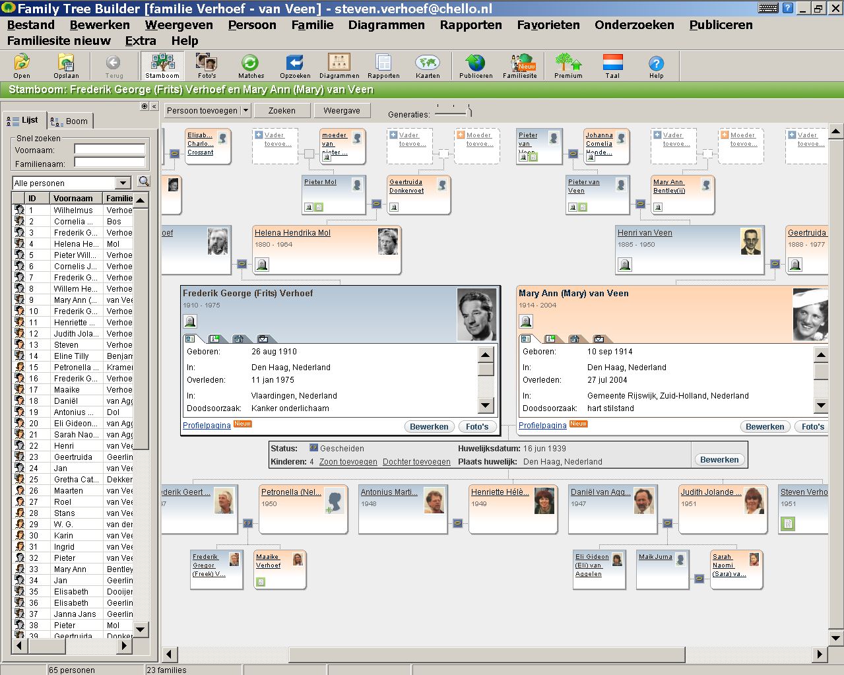The width and height of the screenshot is (844, 675).
Task: Toggle the side panel pin button
Action: [x=145, y=106]
